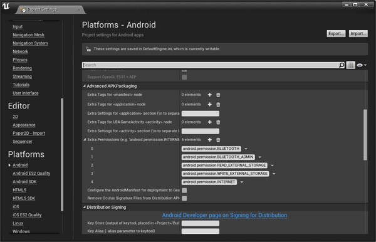Open Android Developer signing page link
Viewport: 376px width, 242px height.
pos(224,215)
